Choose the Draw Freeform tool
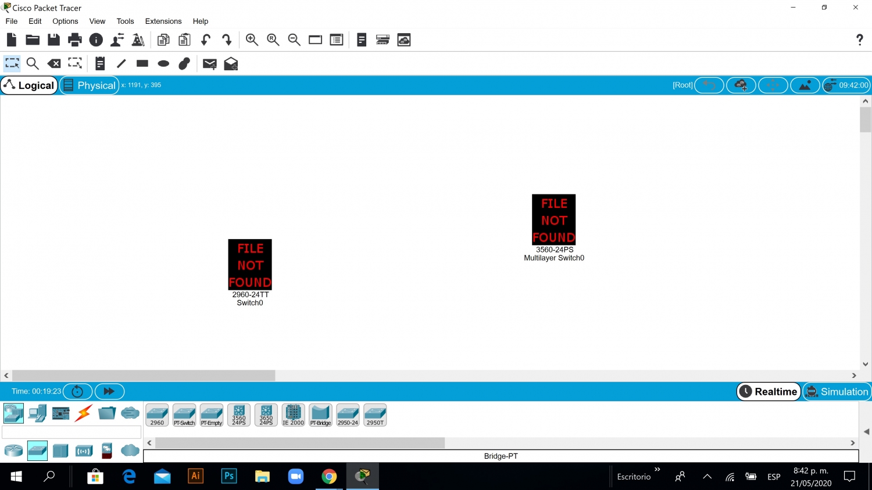 184,63
